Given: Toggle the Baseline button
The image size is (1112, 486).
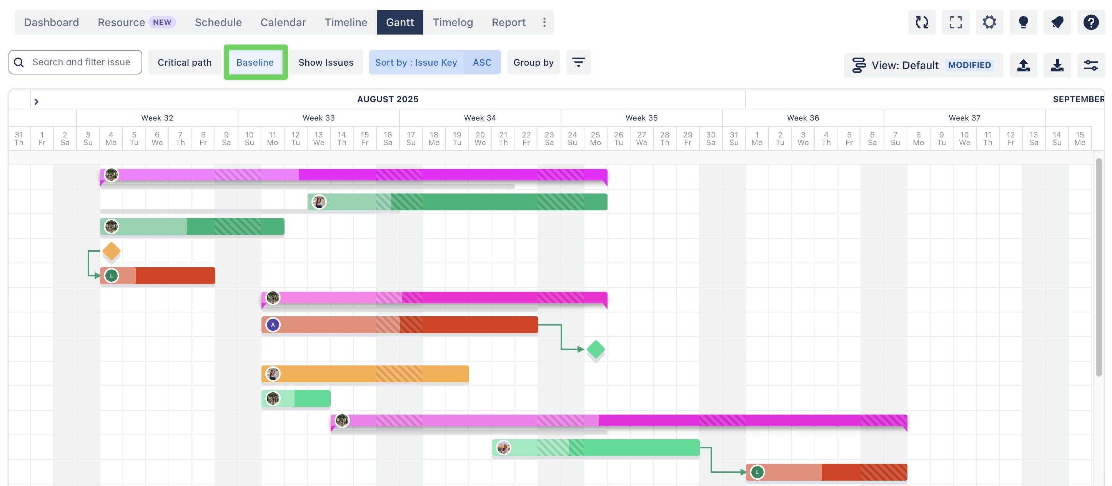Looking at the screenshot, I should [x=255, y=62].
